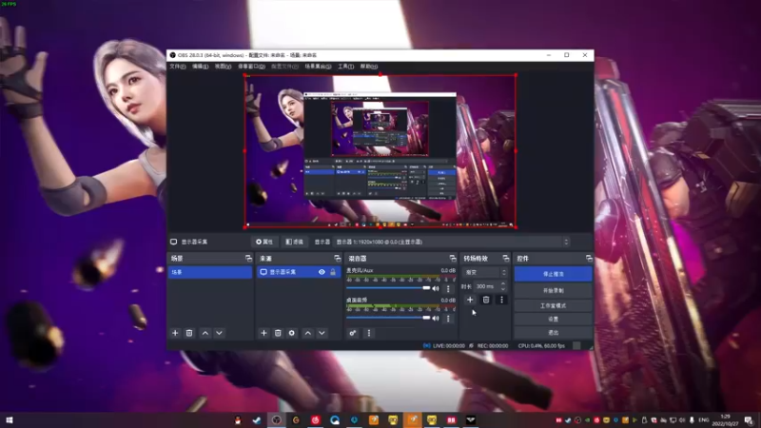Adjust the 300 ms duration stepper

click(503, 286)
